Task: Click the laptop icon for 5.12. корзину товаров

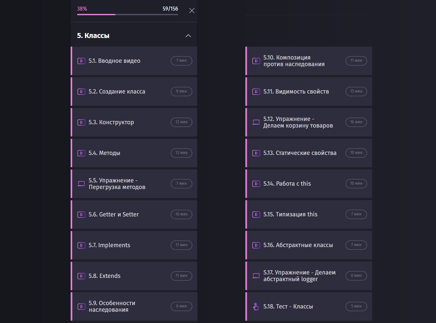Action: 256,122
